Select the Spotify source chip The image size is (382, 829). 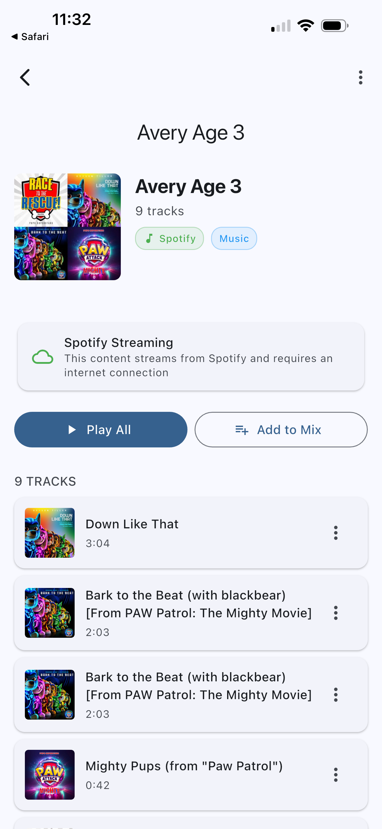coord(169,238)
